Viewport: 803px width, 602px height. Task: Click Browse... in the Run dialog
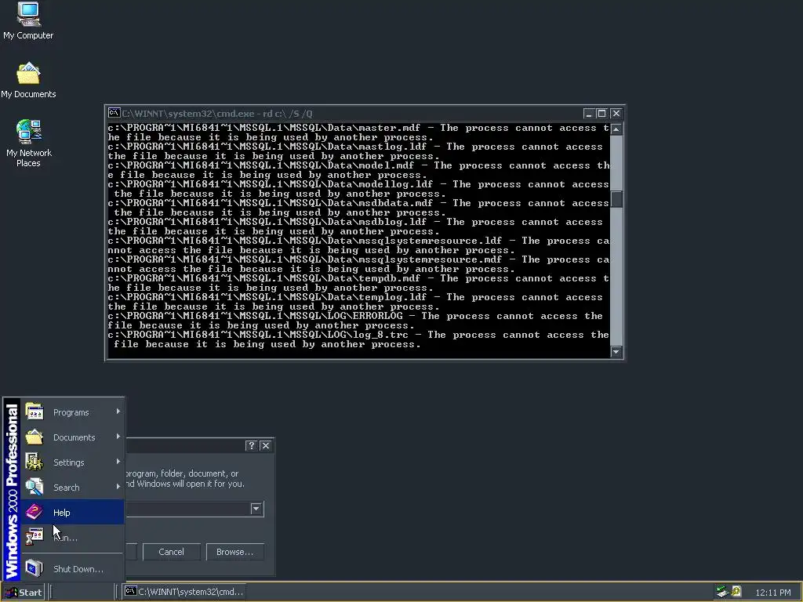click(x=235, y=552)
